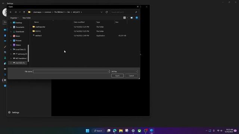Launch Microsoft Edge from the taskbar
This screenshot has height=134, width=239.
tap(115, 131)
